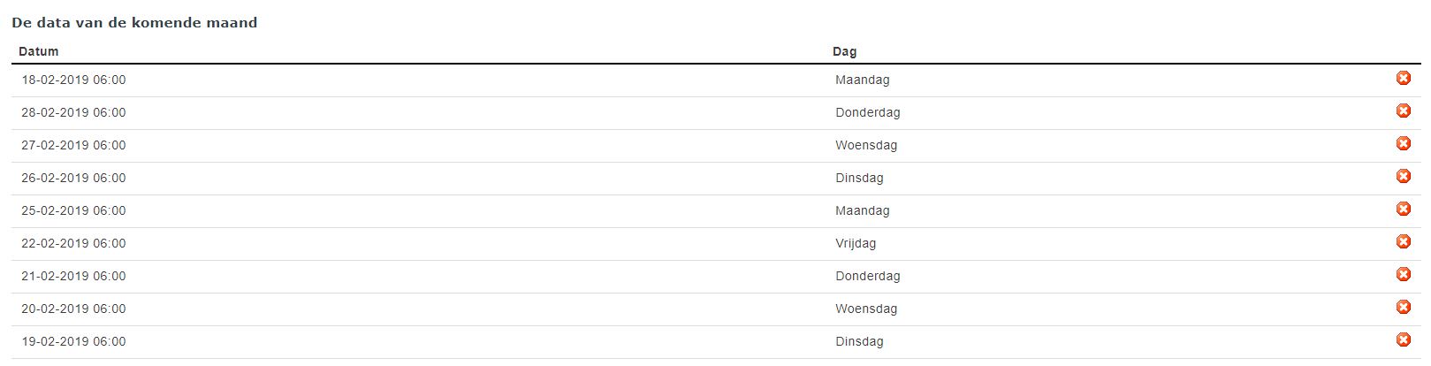1431x366 pixels.
Task: Sort by the Dag column header
Action: pyautogui.click(x=844, y=51)
